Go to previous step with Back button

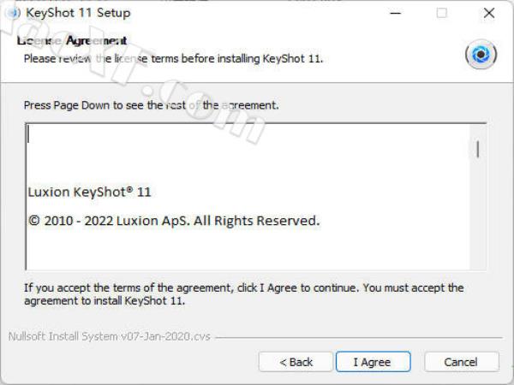coord(296,362)
